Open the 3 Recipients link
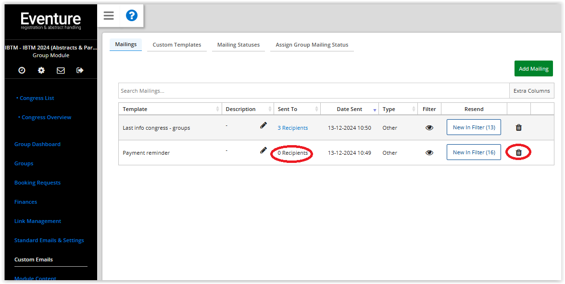This screenshot has height=284, width=565. click(x=293, y=128)
